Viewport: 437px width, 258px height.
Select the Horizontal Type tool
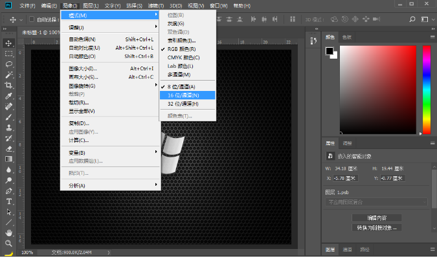[x=9, y=201]
